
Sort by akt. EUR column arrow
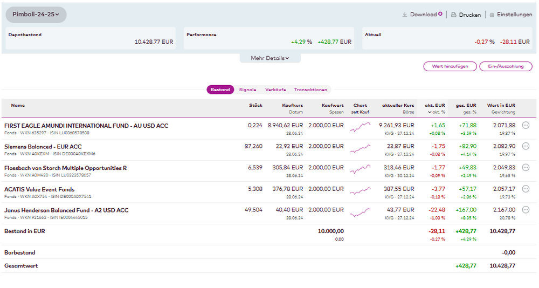430,112
